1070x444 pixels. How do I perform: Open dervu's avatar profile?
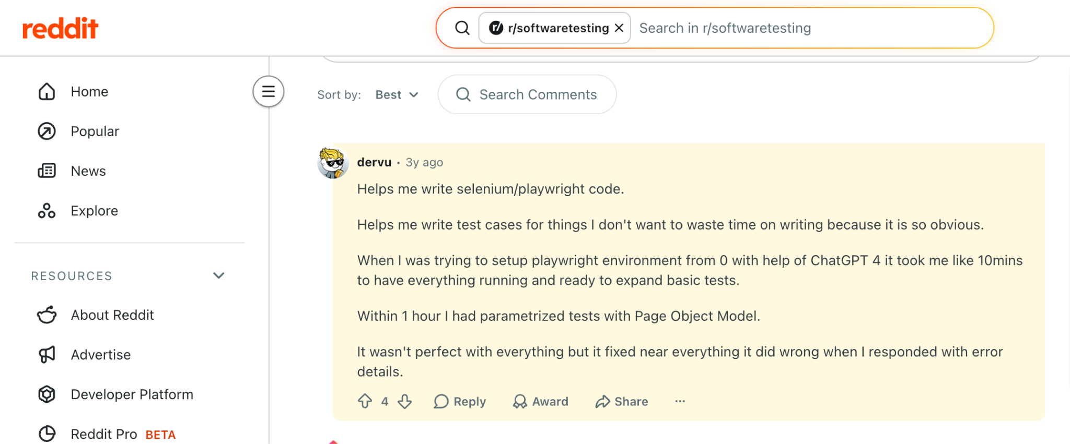point(333,163)
